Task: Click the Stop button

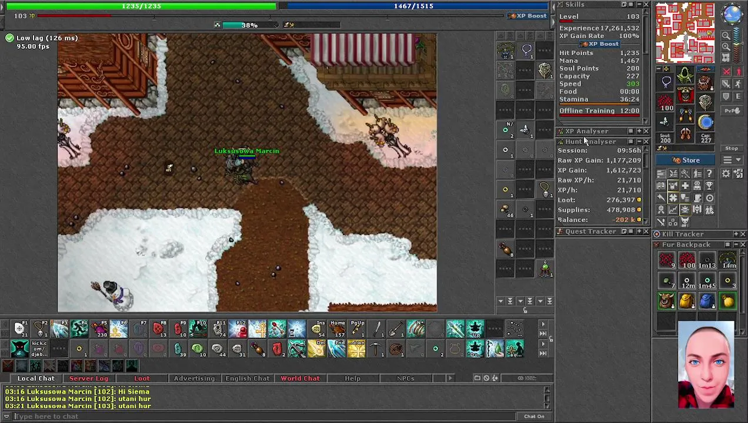Action: point(732,148)
